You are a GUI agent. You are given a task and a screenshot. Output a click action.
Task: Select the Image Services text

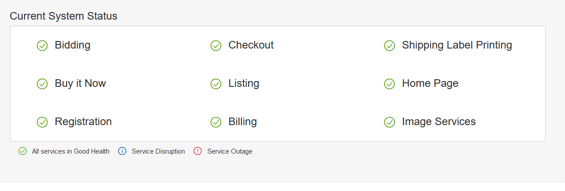click(439, 122)
